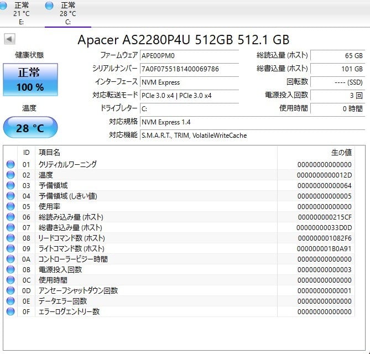Click the 28 °C temperature button

(30, 128)
